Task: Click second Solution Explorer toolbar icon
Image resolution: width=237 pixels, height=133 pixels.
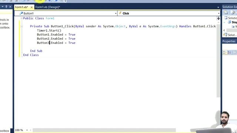Action: click(x=233, y=13)
